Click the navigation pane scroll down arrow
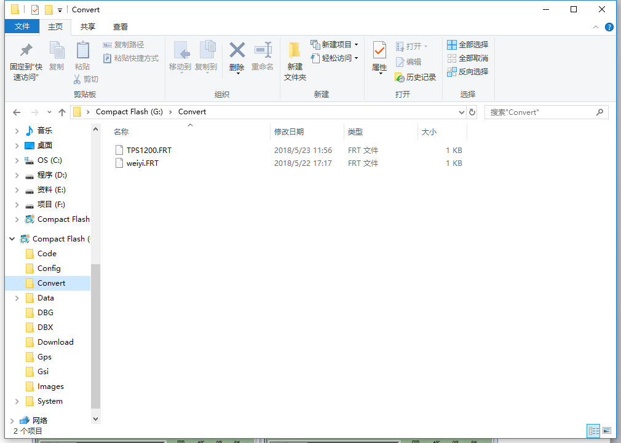The image size is (621, 443). 95,419
